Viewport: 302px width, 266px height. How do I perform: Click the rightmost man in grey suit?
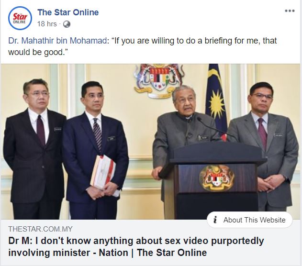pyautogui.click(x=264, y=147)
